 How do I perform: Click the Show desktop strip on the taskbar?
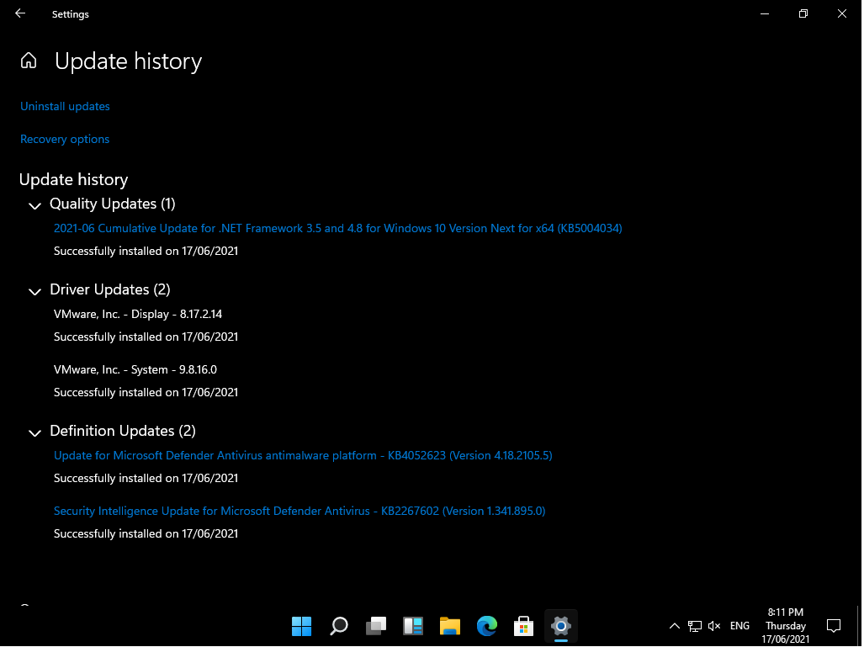point(859,626)
